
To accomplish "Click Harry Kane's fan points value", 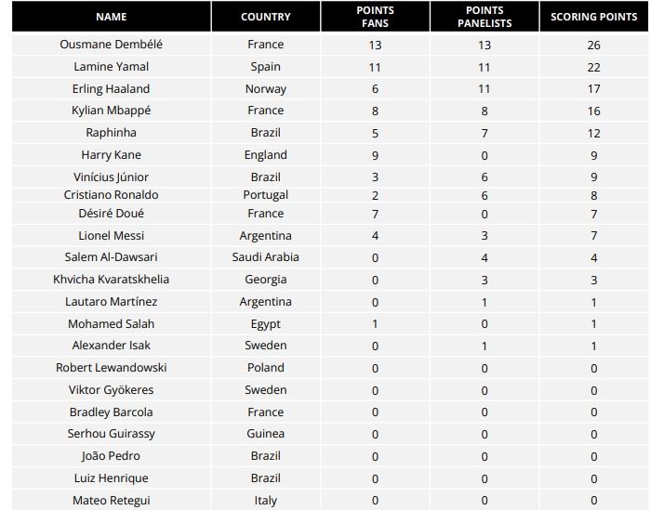I will click(375, 155).
